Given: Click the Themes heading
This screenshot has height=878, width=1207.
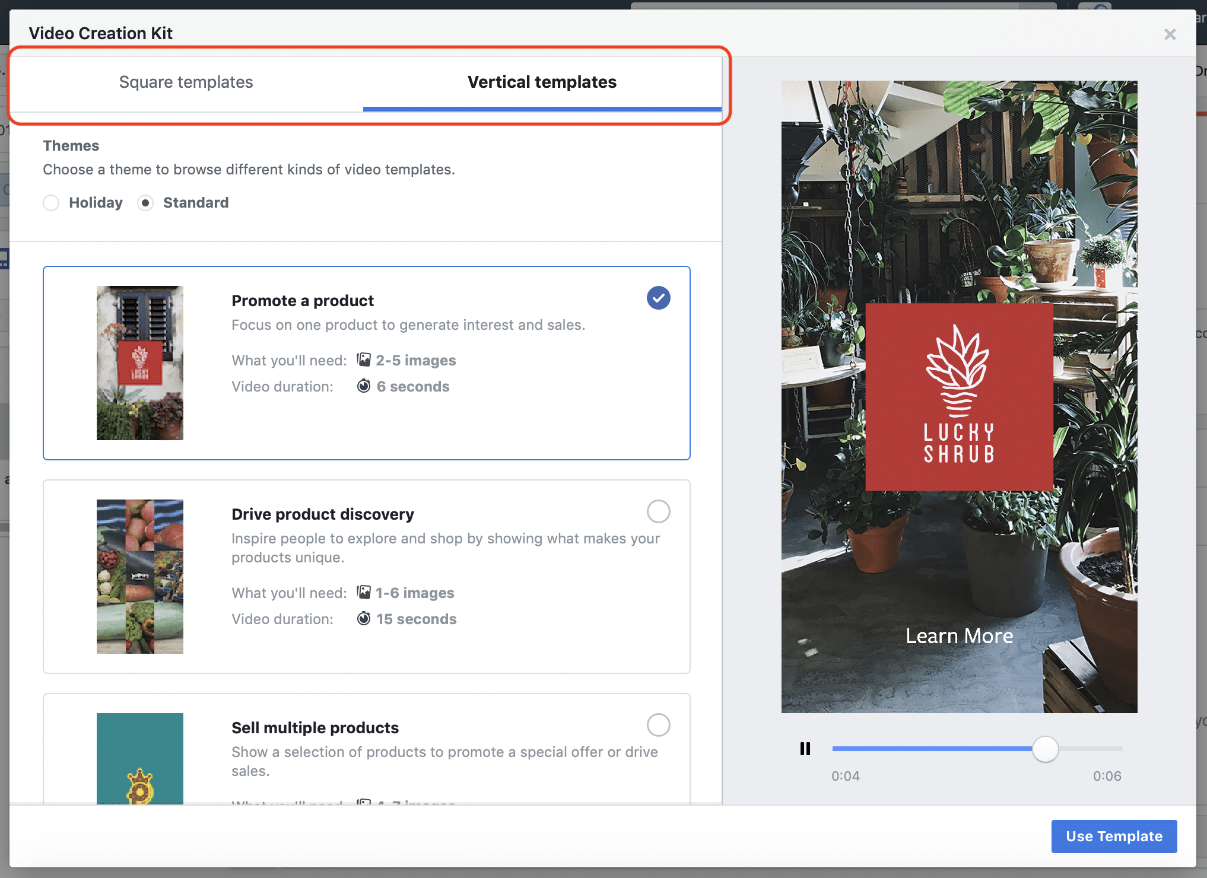Looking at the screenshot, I should pyautogui.click(x=71, y=146).
